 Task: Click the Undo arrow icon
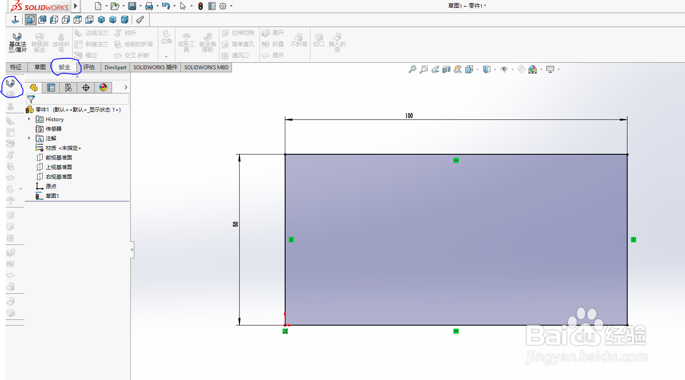coord(166,6)
